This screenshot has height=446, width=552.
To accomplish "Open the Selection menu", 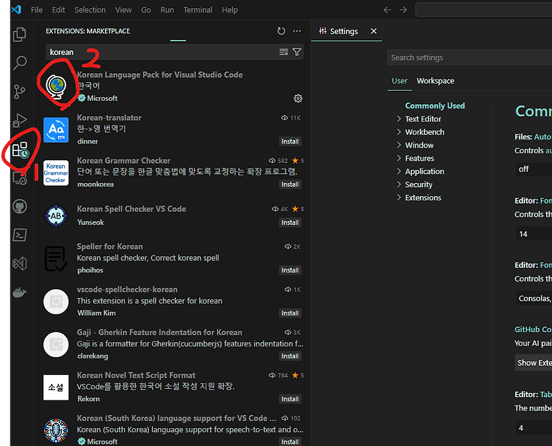I will 90,10.
